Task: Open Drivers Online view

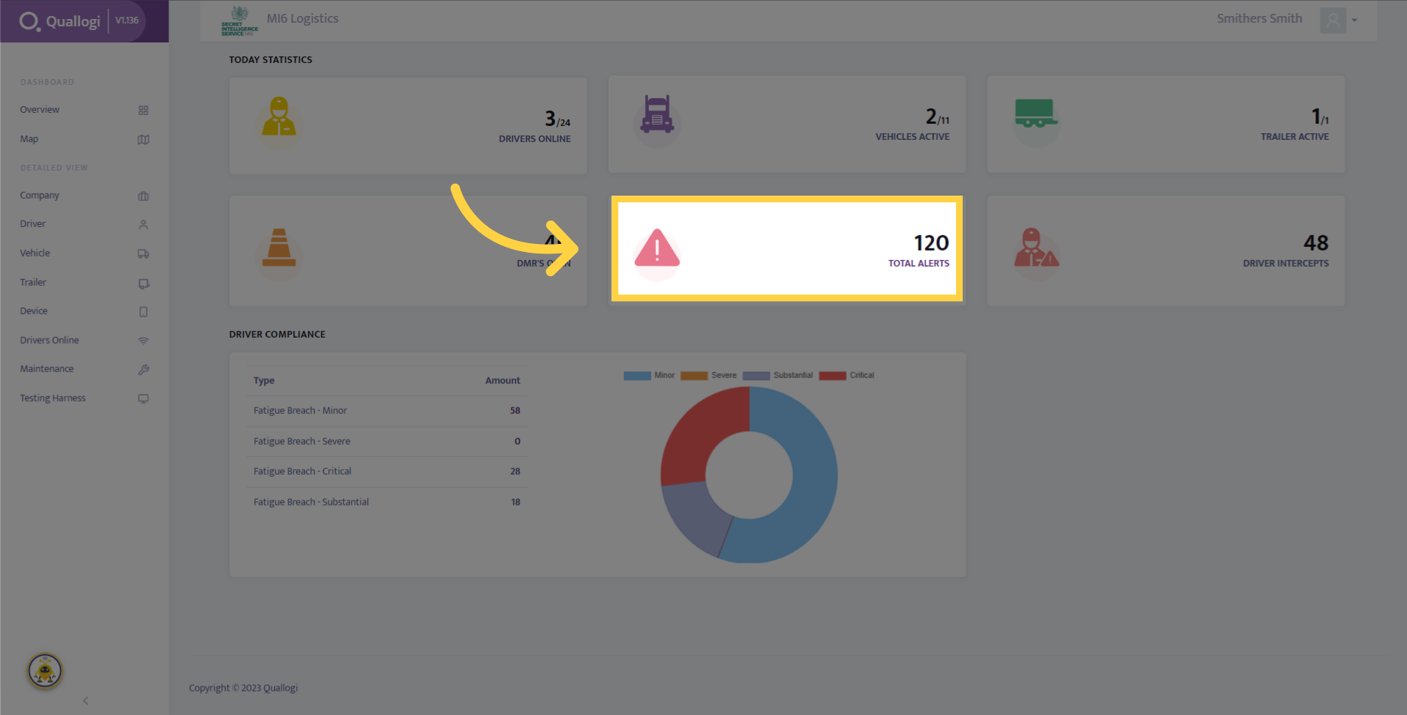Action: pos(49,341)
